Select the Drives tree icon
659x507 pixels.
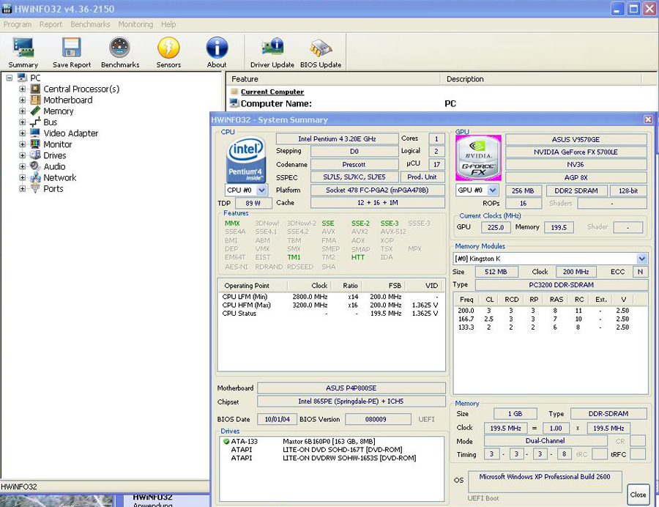(x=36, y=155)
